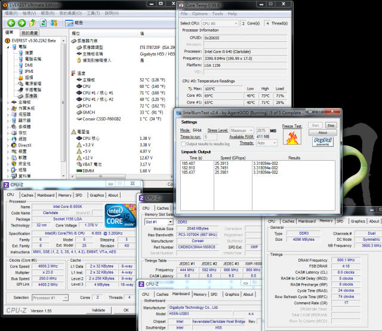
Task: Collapse the top Computer node under EVEREST root
Action: tap(8, 47)
